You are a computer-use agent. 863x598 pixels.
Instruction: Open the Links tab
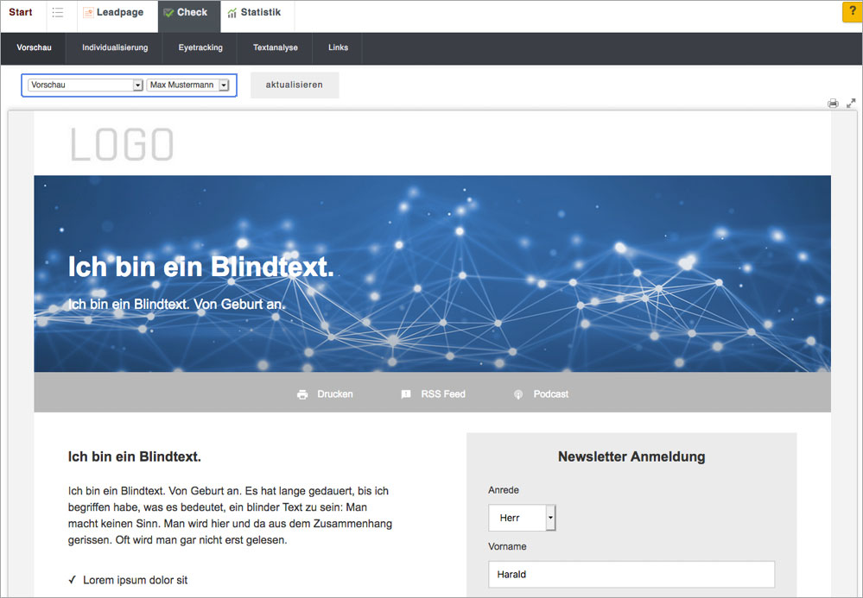[x=338, y=47]
